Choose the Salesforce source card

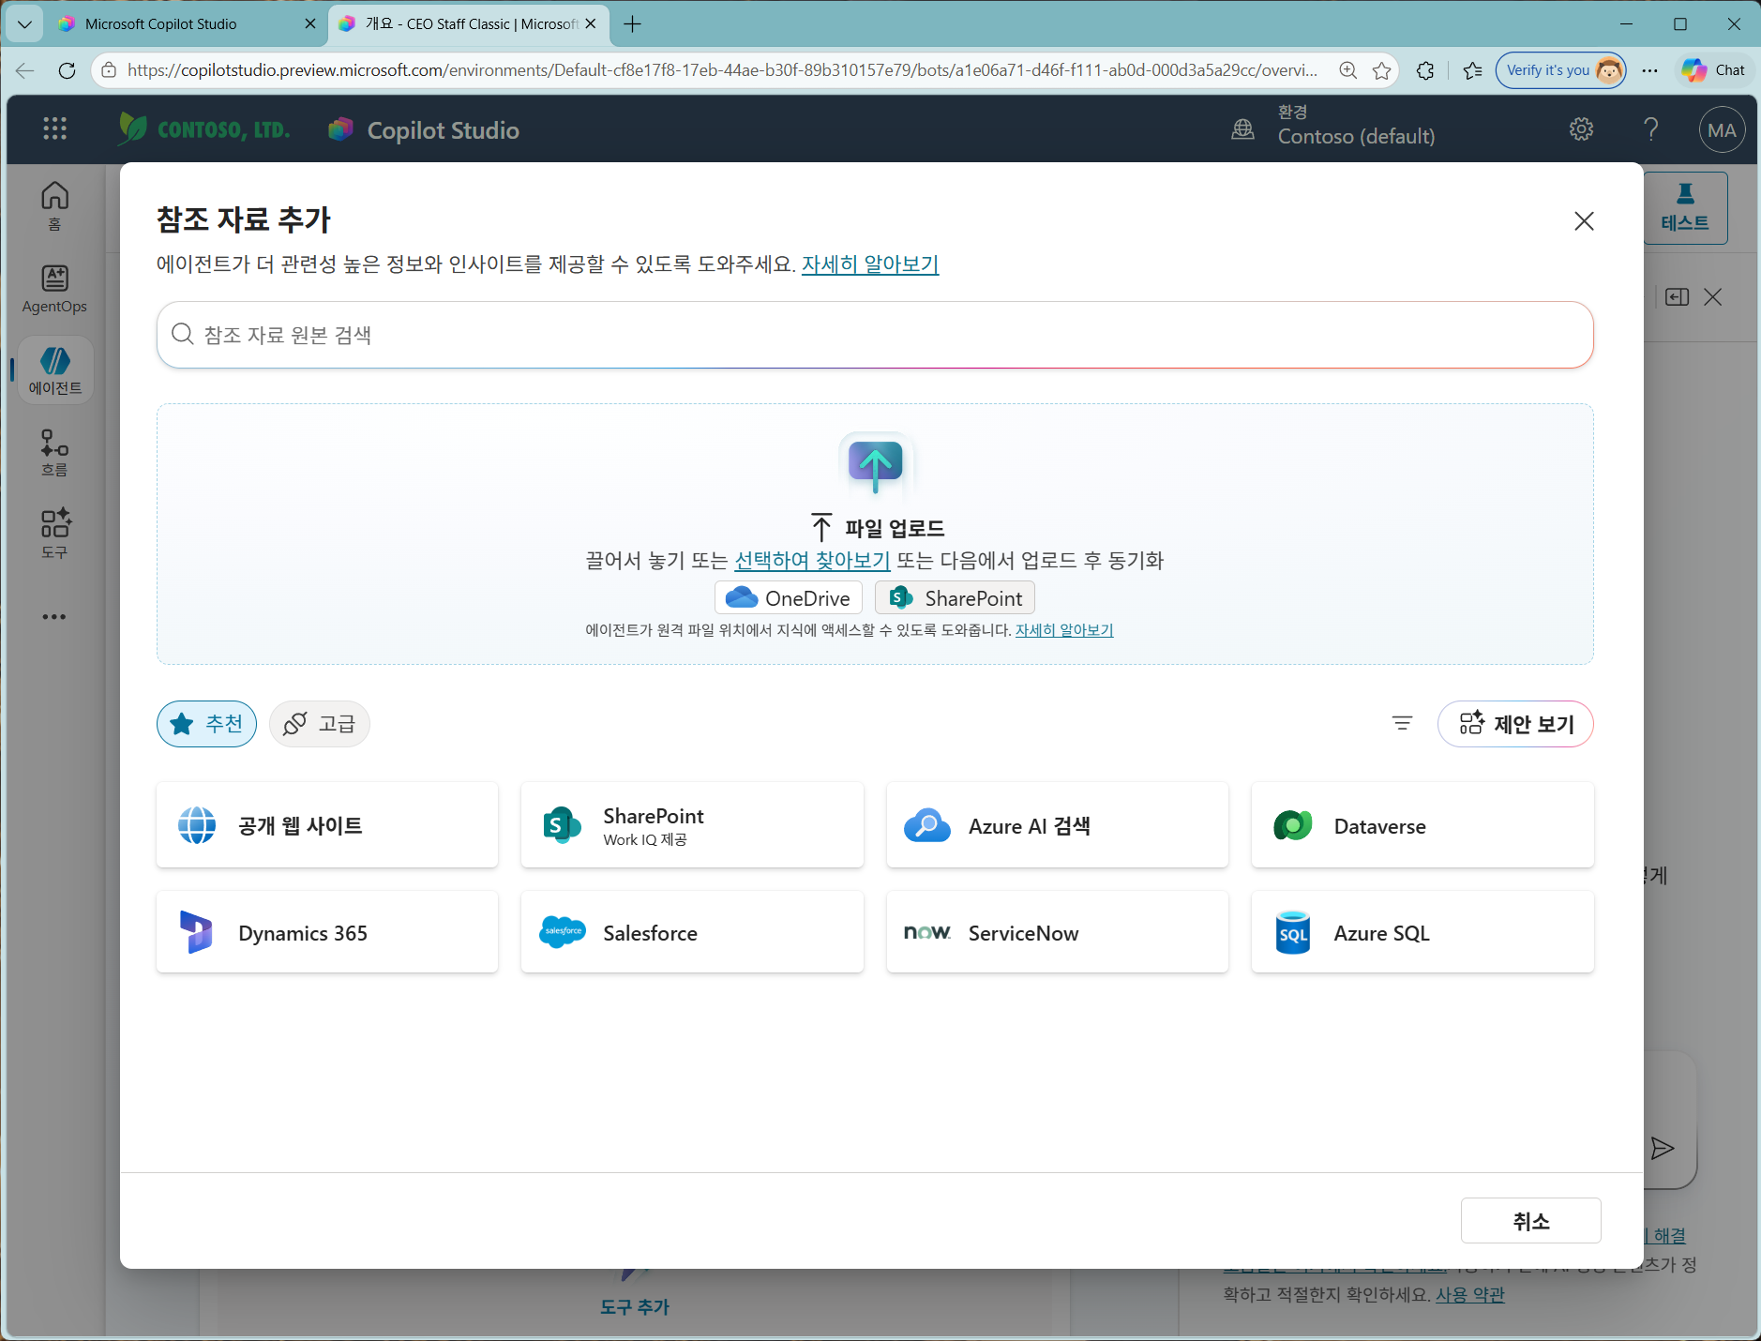692,932
